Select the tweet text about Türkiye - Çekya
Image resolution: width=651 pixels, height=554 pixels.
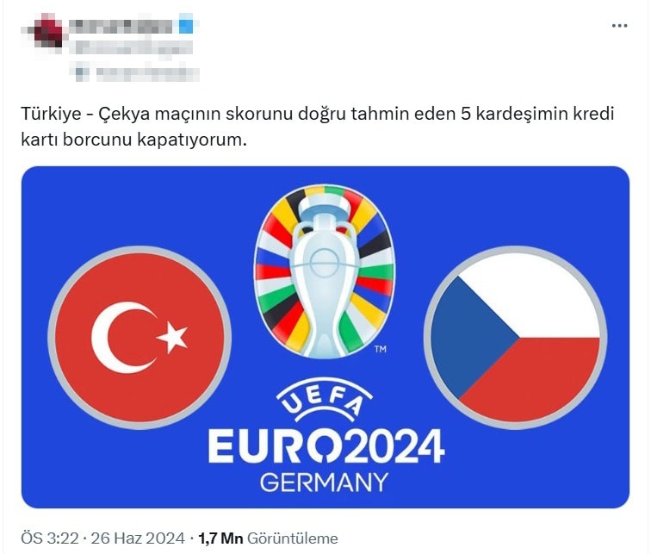point(318,127)
